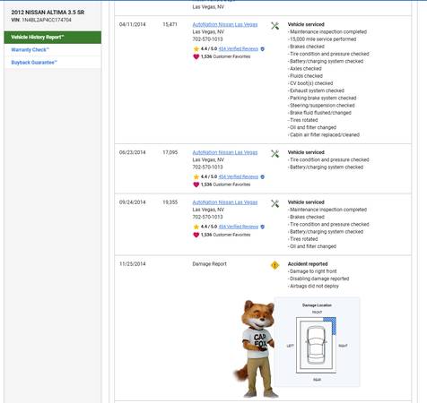Click 'Steering/suspension checked' line
427x403 pixels.
[x=321, y=106]
